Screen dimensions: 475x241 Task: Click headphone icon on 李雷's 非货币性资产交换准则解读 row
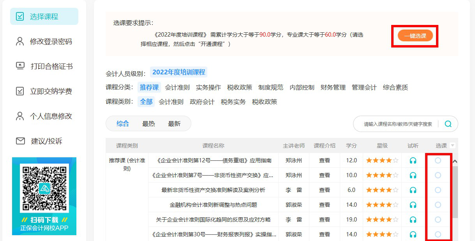tap(413, 190)
